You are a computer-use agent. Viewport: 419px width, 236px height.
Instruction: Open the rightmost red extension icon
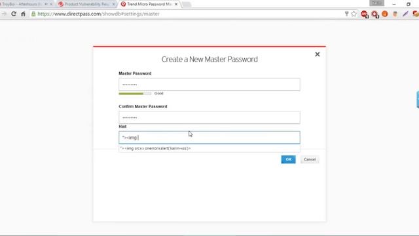(x=416, y=14)
